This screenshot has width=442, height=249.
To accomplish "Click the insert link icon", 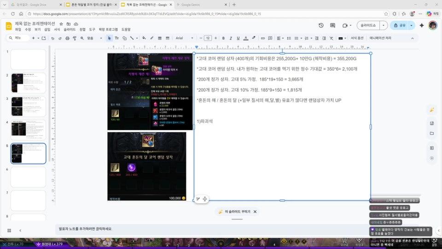I will (263, 38).
